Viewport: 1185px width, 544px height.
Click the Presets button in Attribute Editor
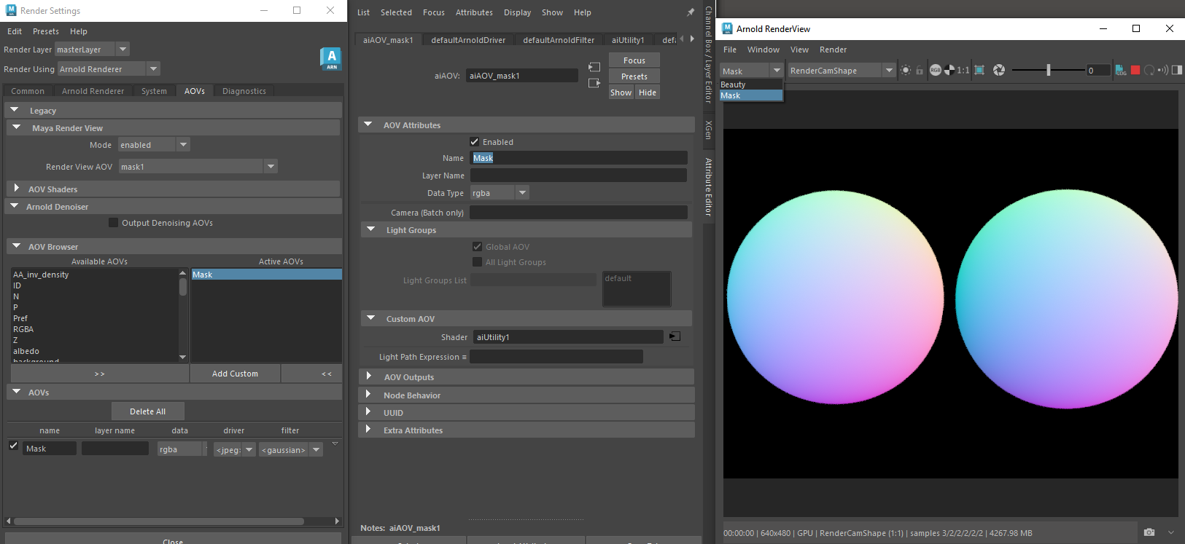click(x=634, y=76)
